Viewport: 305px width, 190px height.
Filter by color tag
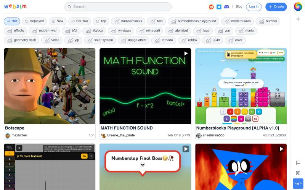click(235, 40)
